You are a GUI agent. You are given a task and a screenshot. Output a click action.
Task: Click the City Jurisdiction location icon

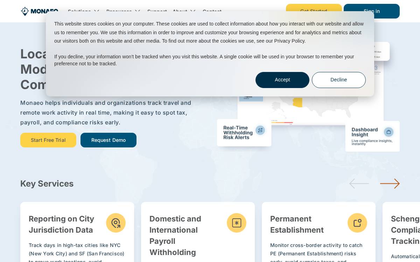116,223
